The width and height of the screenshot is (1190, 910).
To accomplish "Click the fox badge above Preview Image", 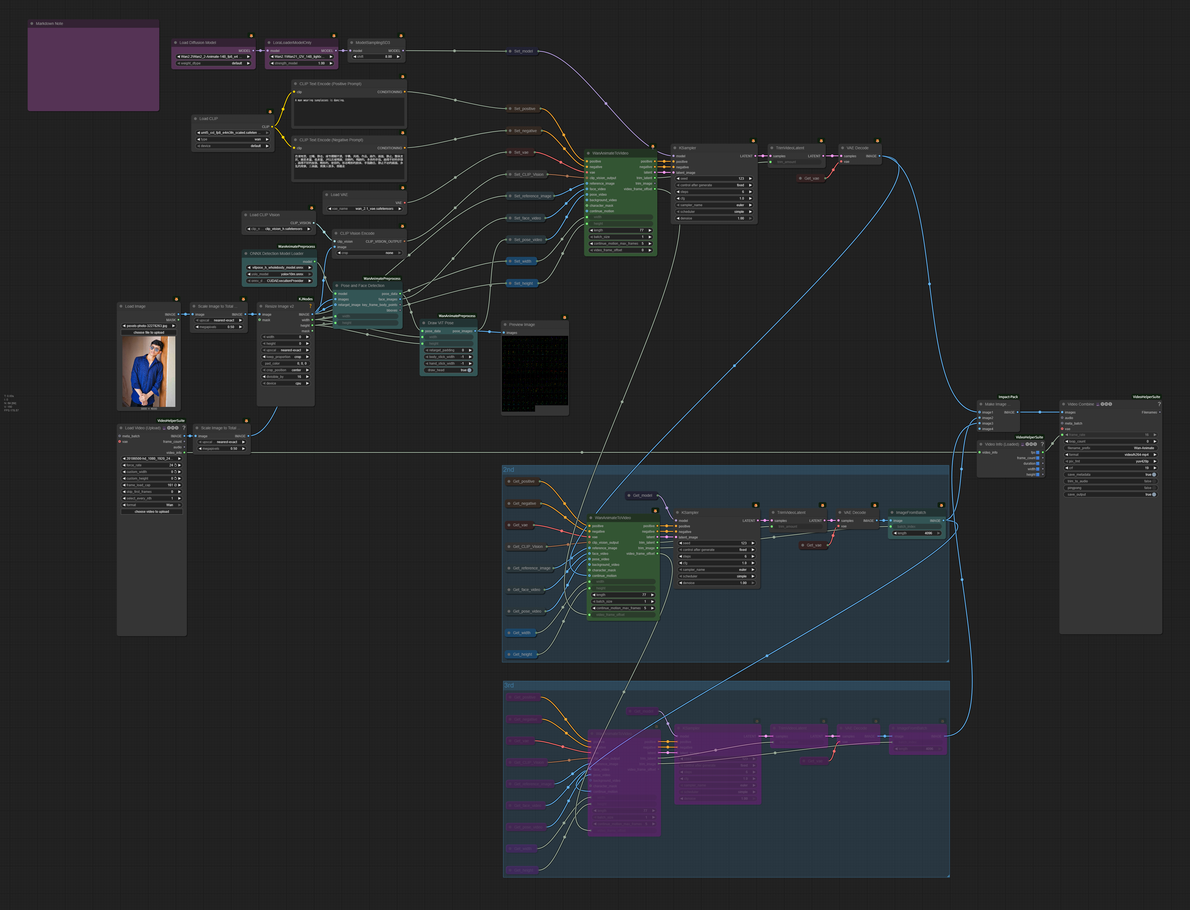I will pyautogui.click(x=565, y=317).
